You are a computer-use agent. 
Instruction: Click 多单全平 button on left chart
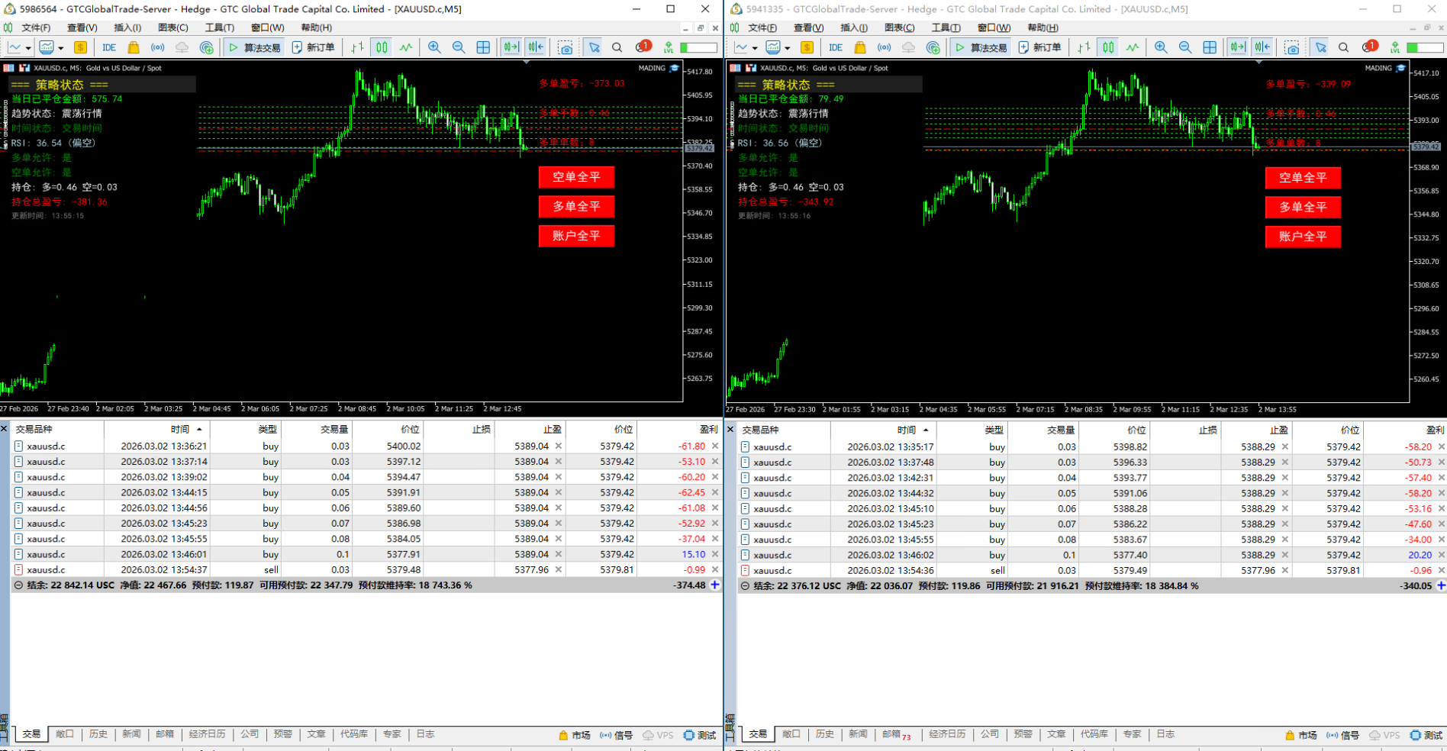click(x=576, y=206)
